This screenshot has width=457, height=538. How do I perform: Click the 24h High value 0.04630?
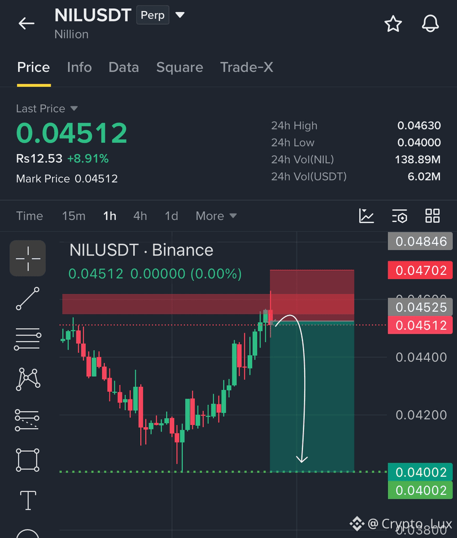coord(419,126)
